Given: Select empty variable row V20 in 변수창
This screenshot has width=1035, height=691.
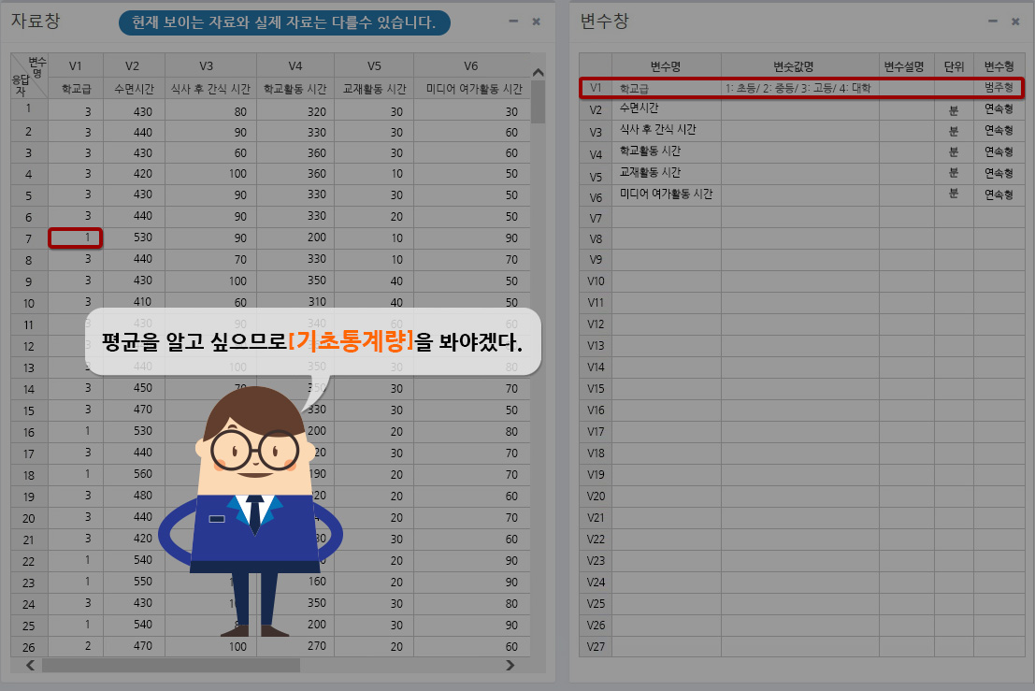Looking at the screenshot, I should pyautogui.click(x=801, y=497).
